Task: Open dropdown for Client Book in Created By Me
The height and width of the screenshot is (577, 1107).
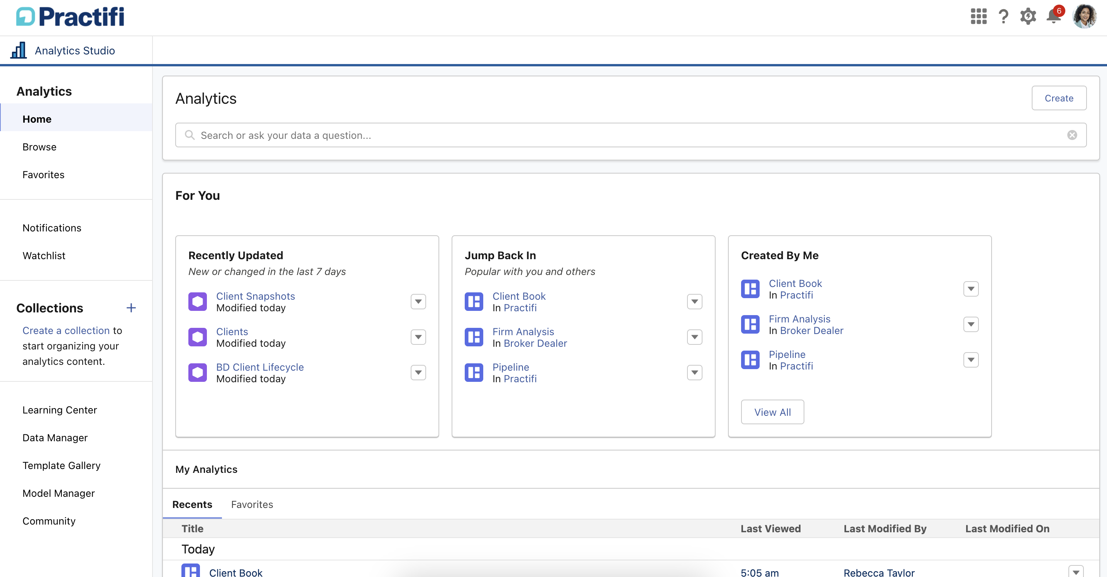Action: tap(971, 288)
